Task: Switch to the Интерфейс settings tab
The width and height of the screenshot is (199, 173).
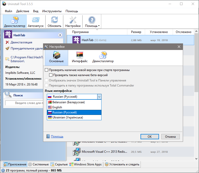Action: (x=80, y=58)
